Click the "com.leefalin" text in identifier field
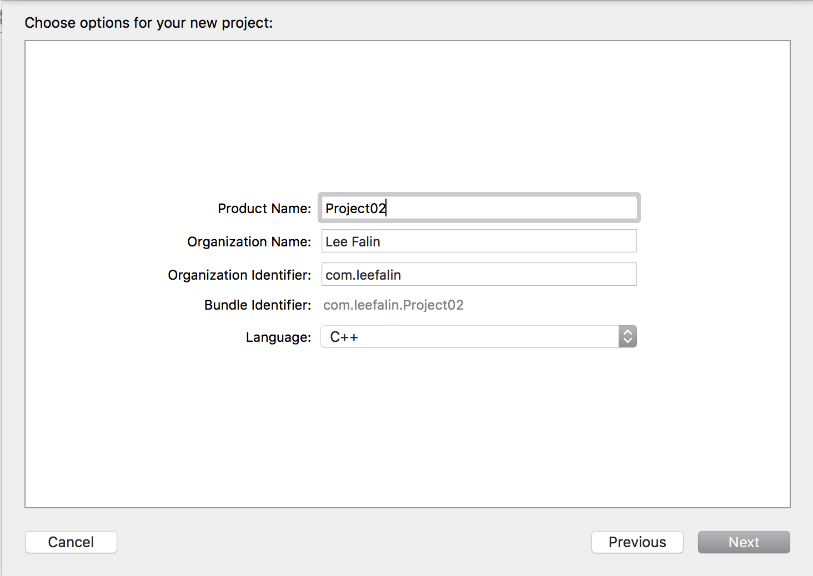Image resolution: width=813 pixels, height=576 pixels. pos(363,275)
